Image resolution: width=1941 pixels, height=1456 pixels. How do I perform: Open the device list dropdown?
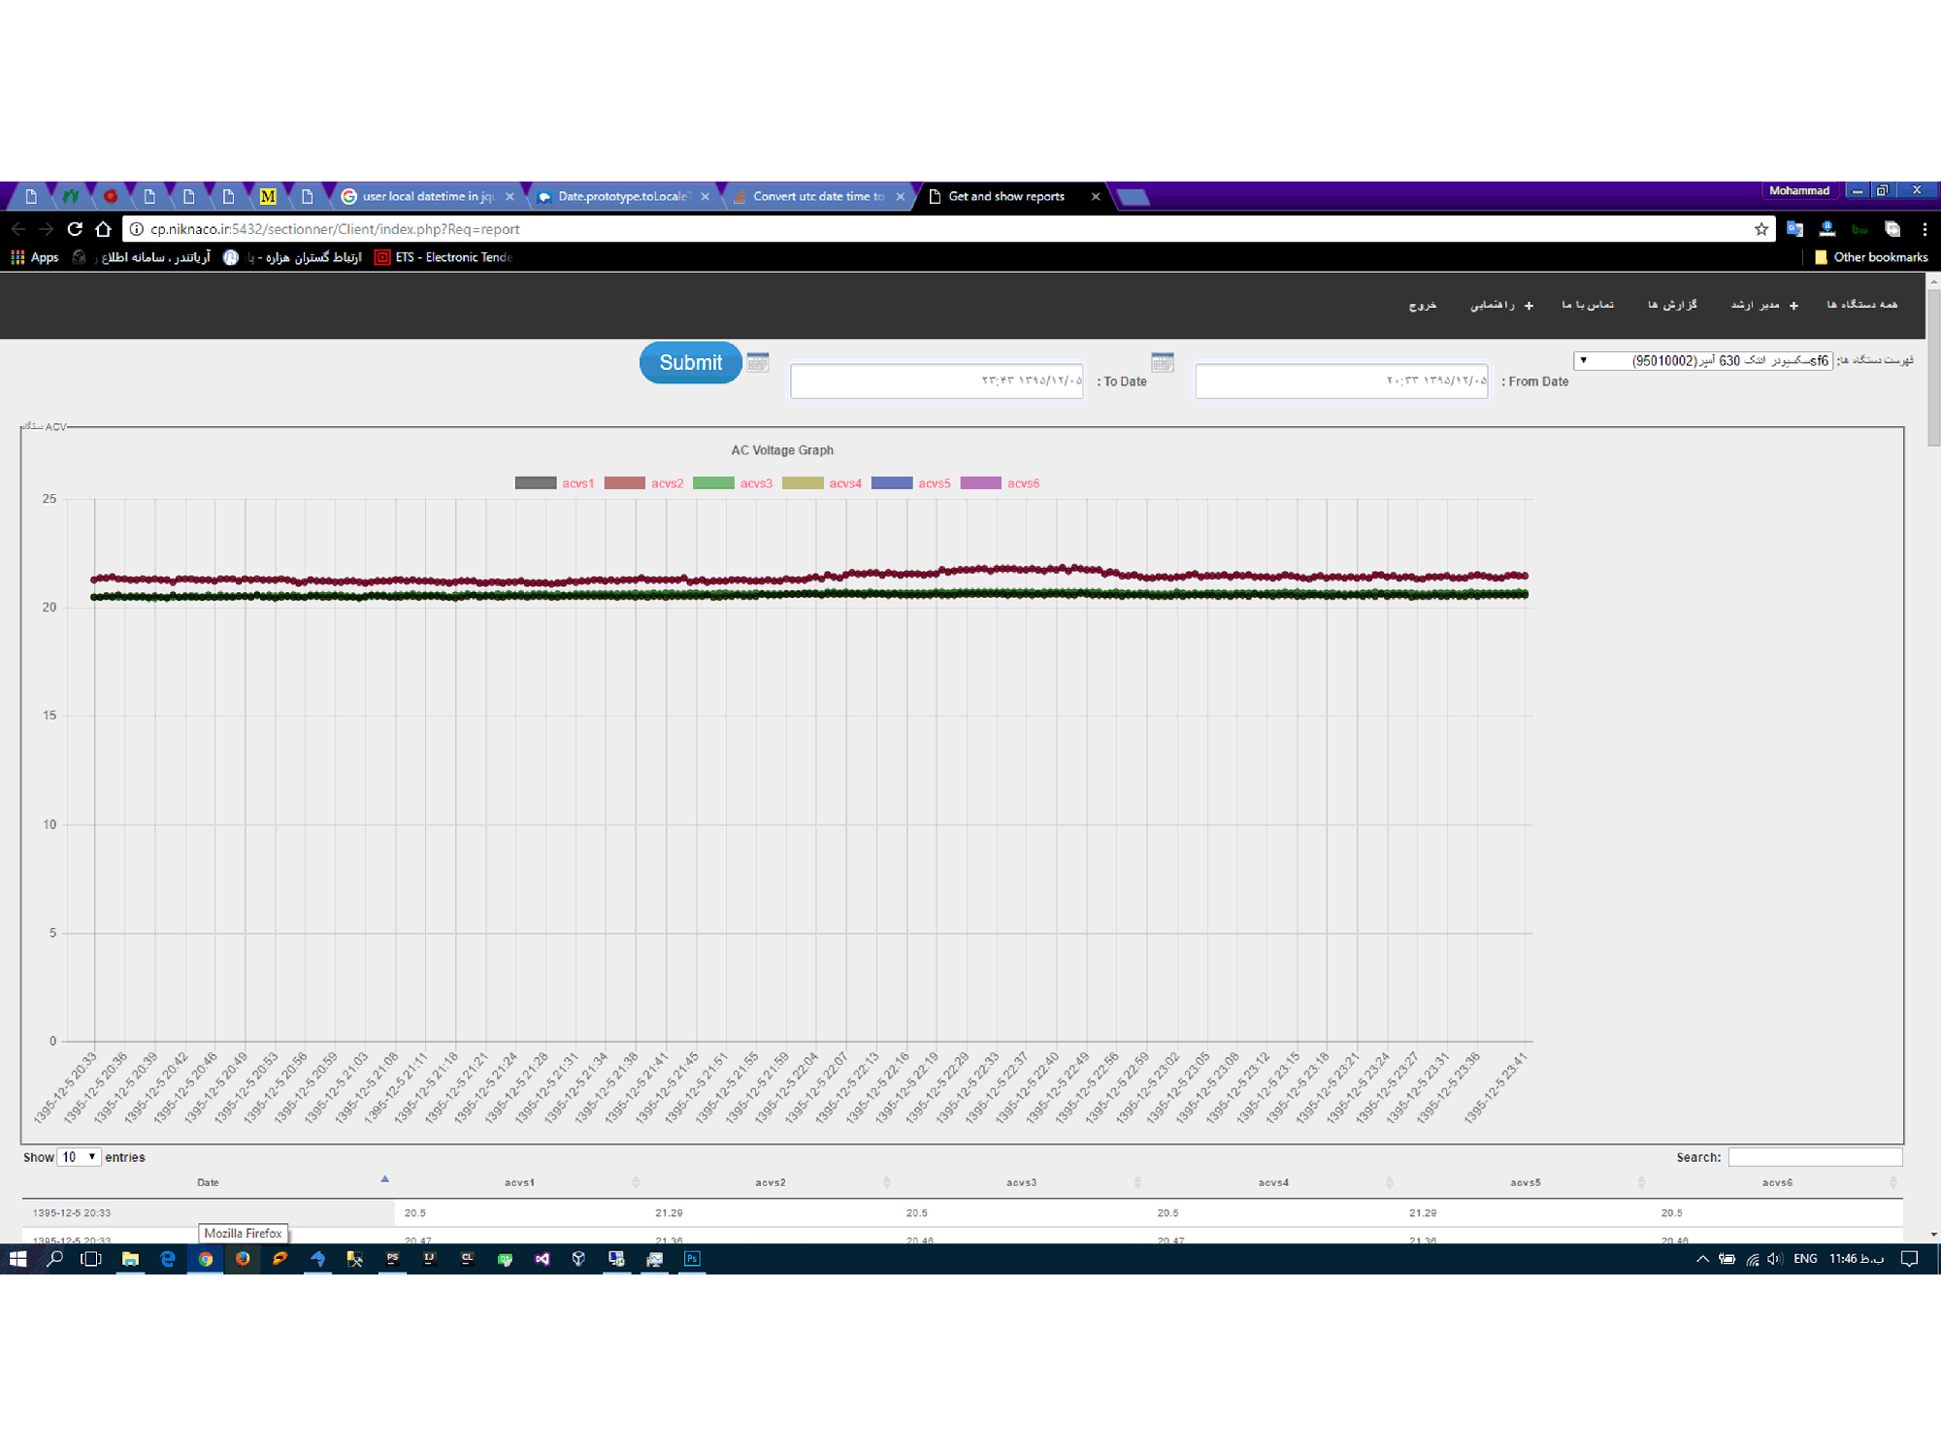1703,360
